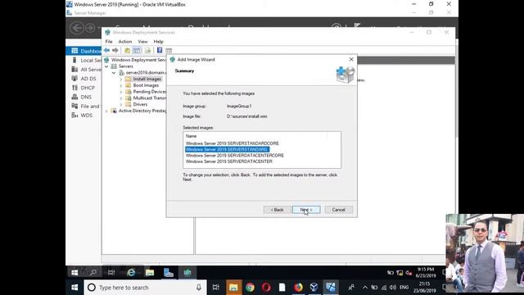Switch to Server Manager in guest taskbar
This screenshot has height=295, width=524.
169,273
